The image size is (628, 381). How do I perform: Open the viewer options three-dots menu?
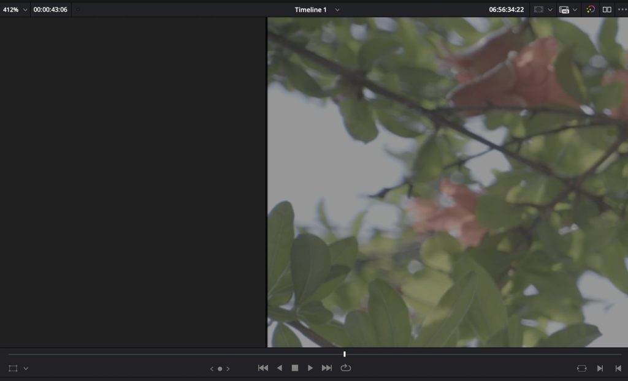622,10
